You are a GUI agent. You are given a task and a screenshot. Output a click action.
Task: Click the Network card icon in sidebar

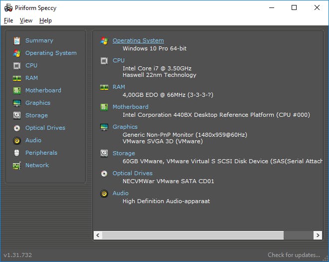(17, 166)
